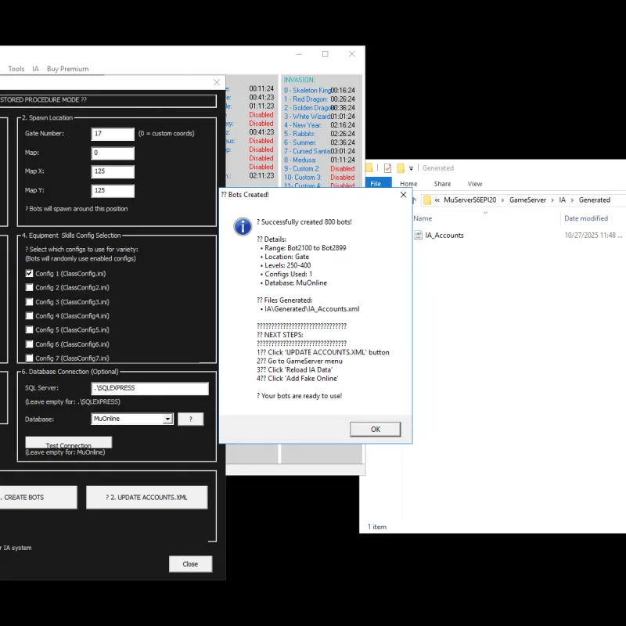The width and height of the screenshot is (626, 626).
Task: Expand chevron after MuServerS6EPI20 in path
Action: tap(502, 200)
